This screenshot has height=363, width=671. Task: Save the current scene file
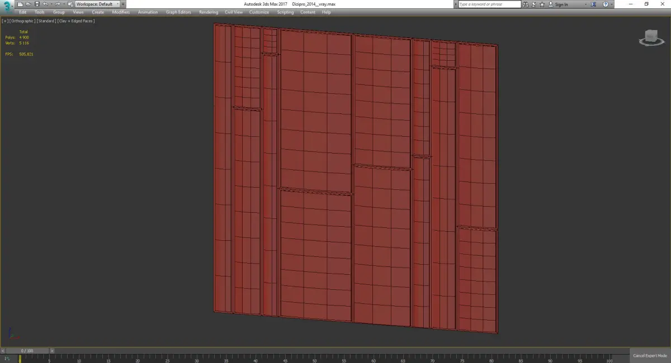[37, 4]
